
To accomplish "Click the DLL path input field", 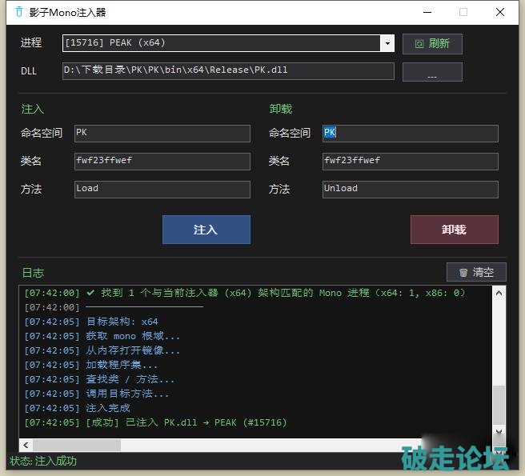I will pyautogui.click(x=228, y=70).
